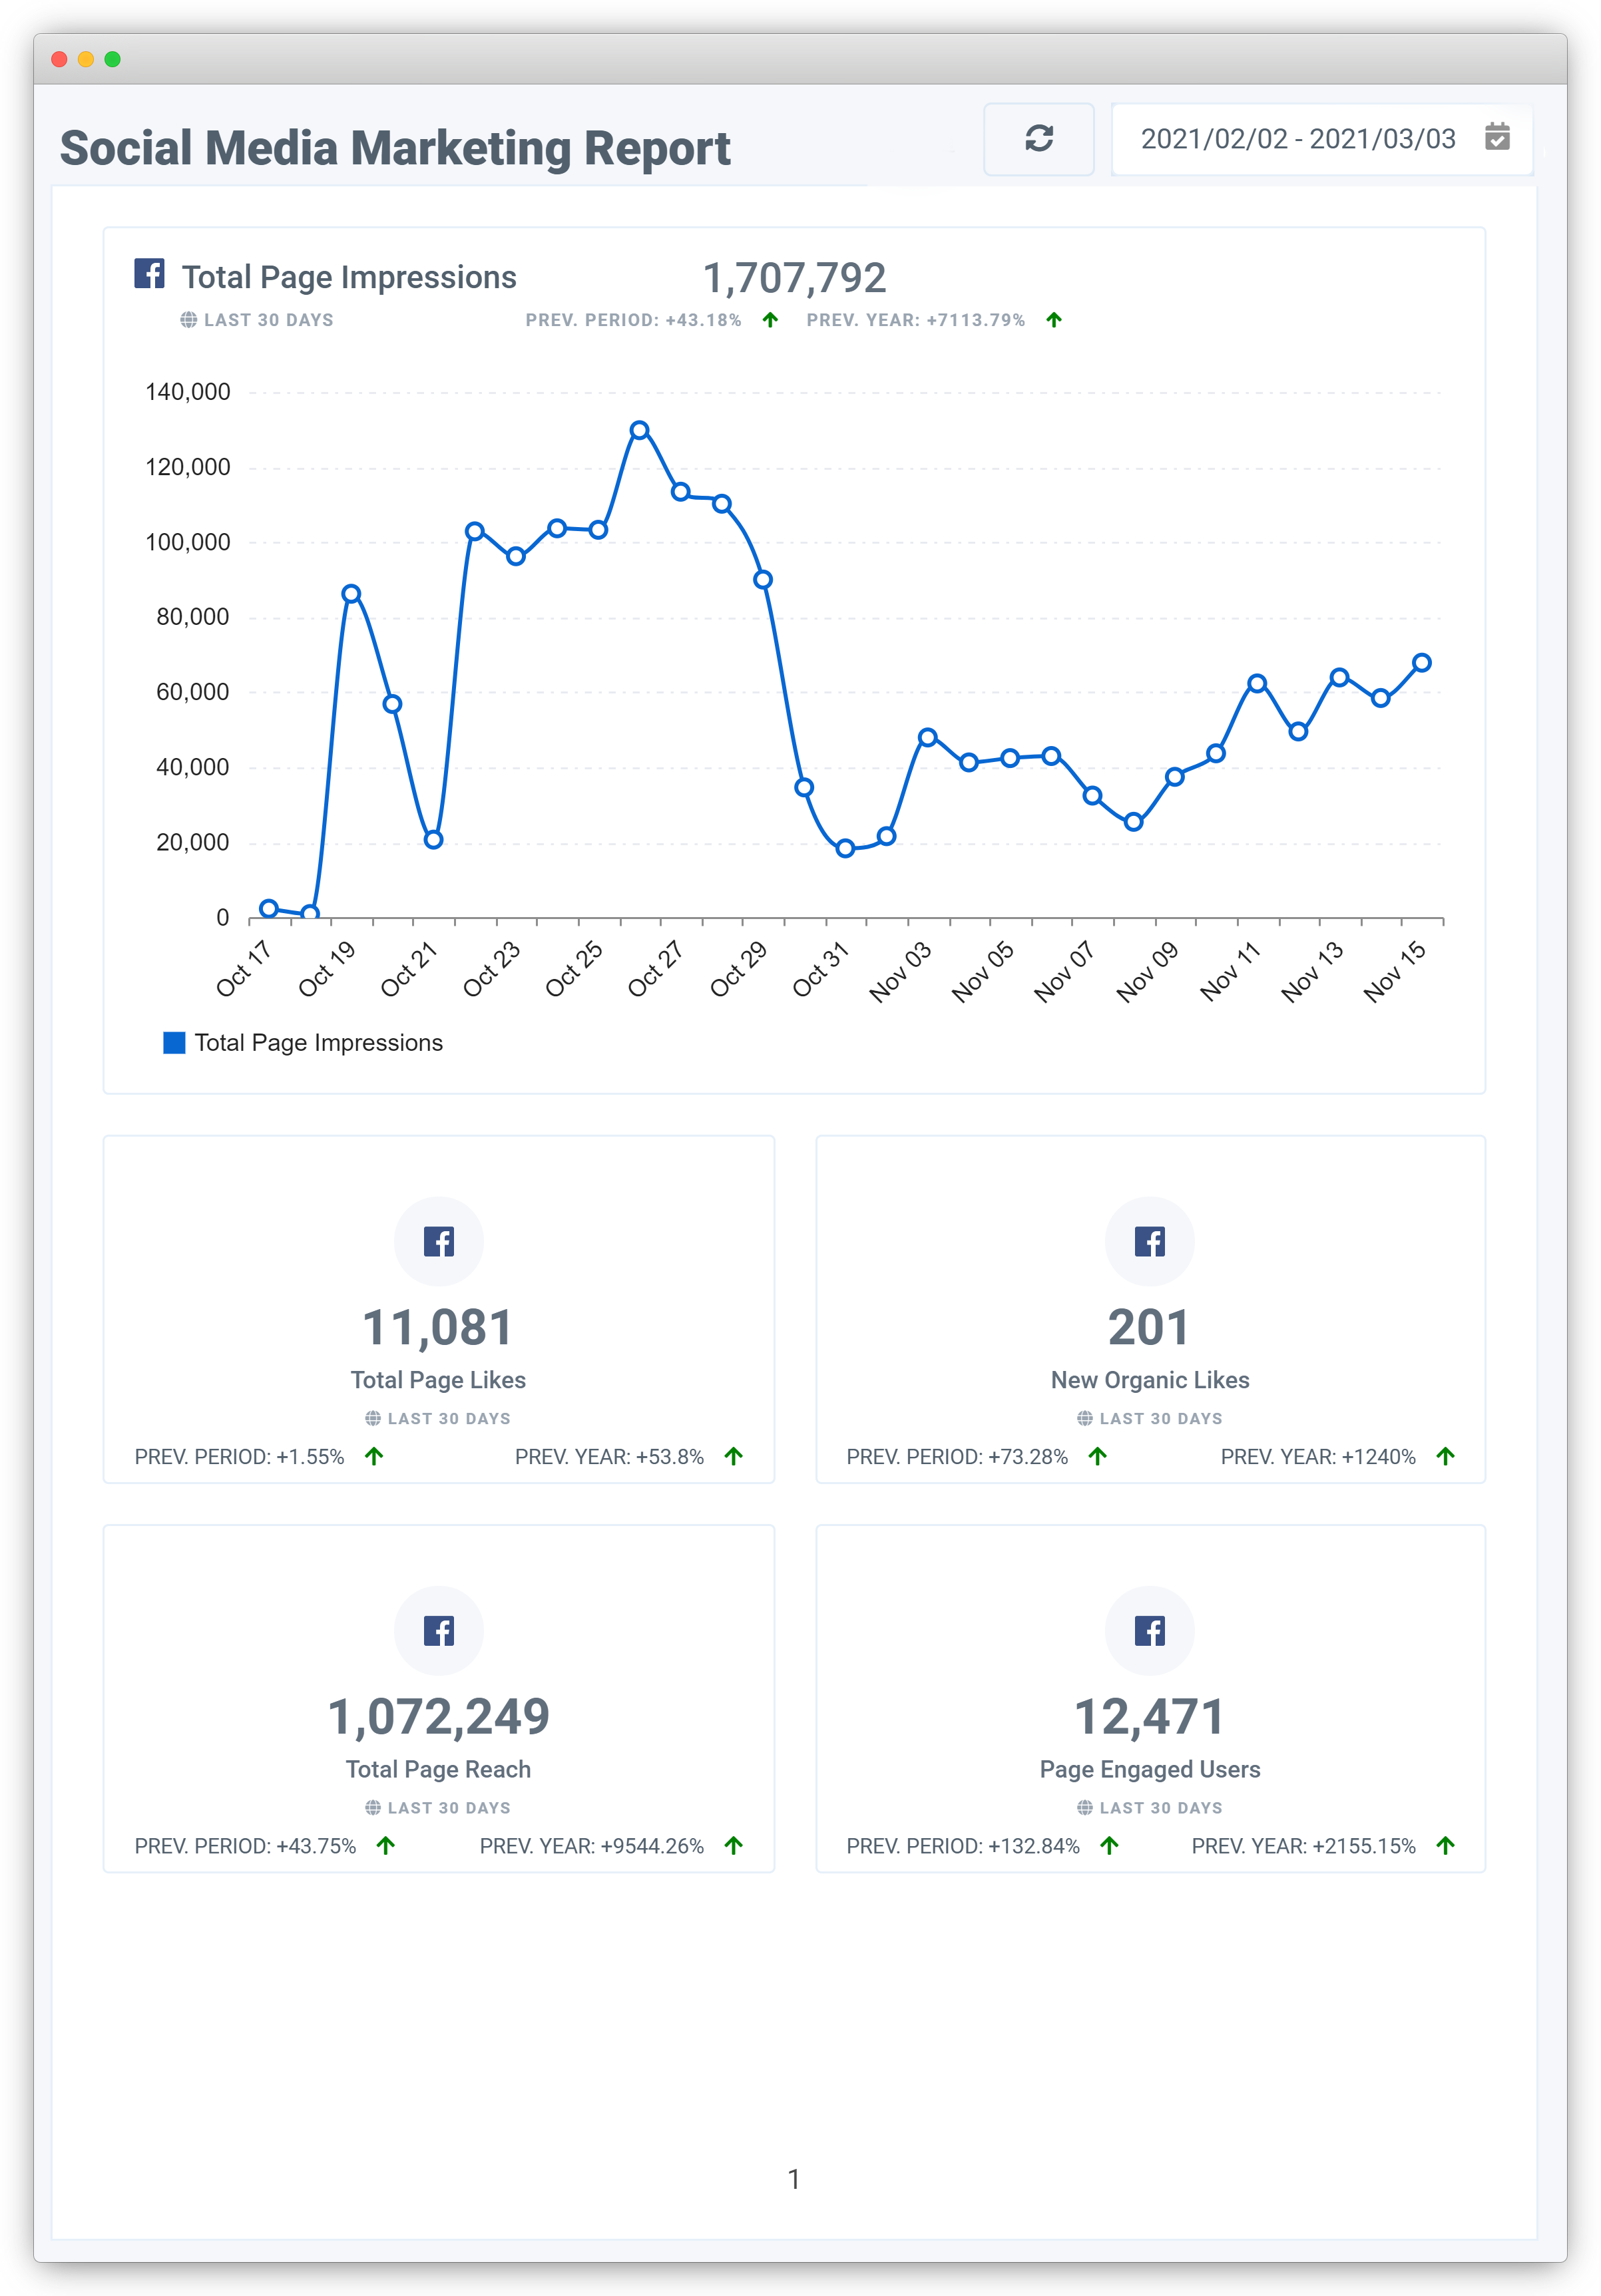Viewport: 1601px width, 2296px height.
Task: Click the refresh report button
Action: (1038, 138)
